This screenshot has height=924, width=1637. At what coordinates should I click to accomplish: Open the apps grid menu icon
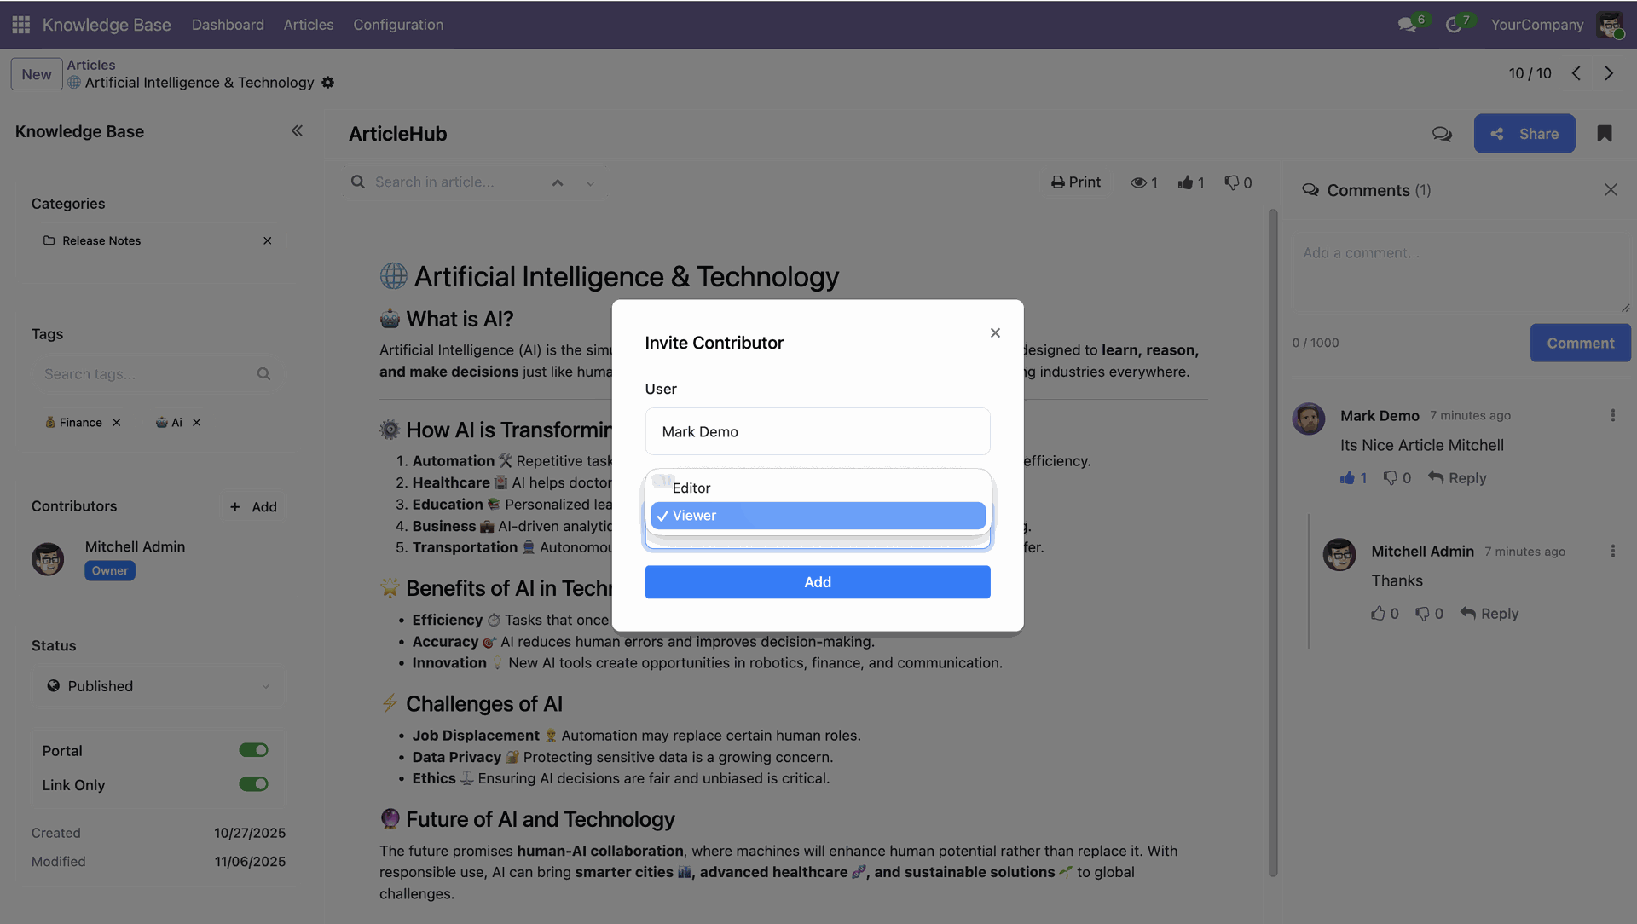[21, 25]
